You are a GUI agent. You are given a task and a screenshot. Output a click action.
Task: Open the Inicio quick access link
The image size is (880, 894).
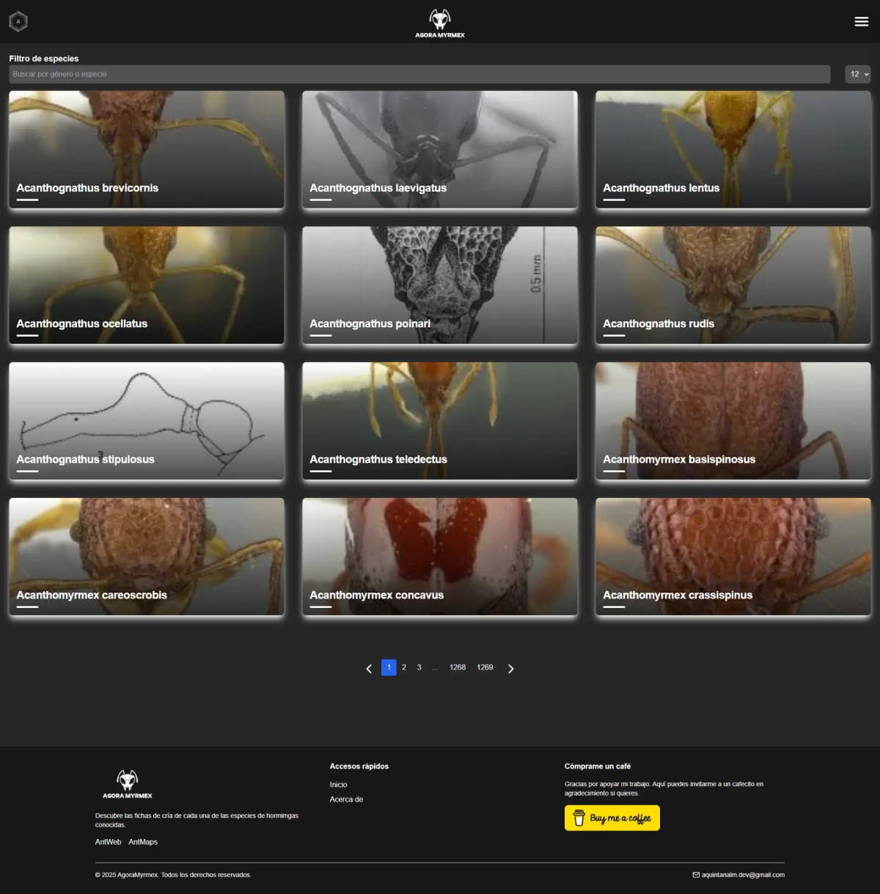[x=338, y=785]
